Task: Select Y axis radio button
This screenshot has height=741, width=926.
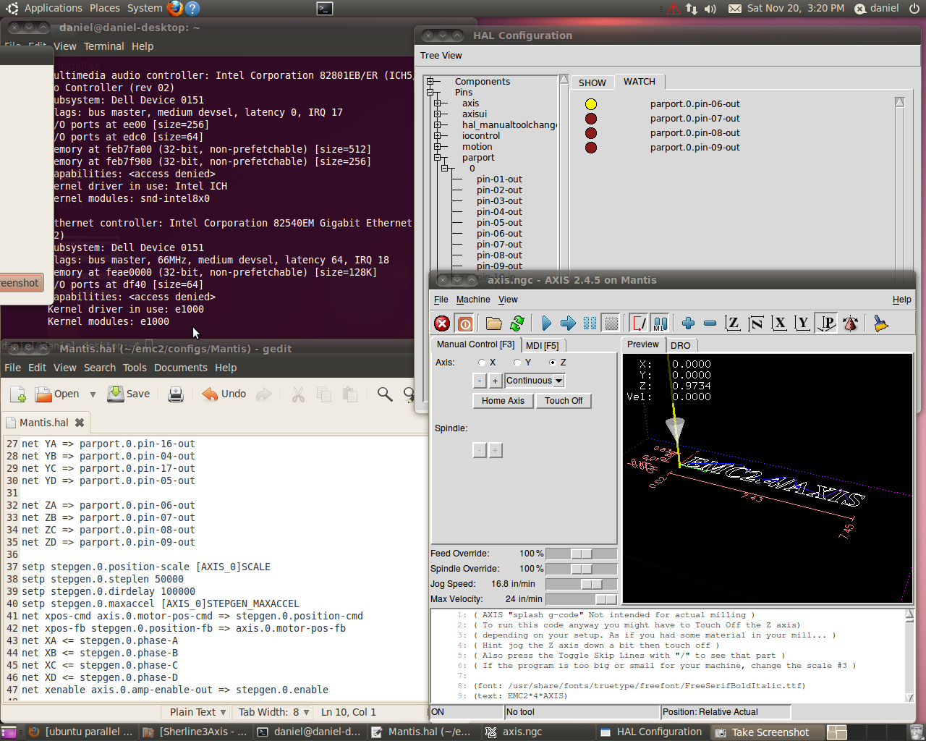Action: (x=517, y=363)
